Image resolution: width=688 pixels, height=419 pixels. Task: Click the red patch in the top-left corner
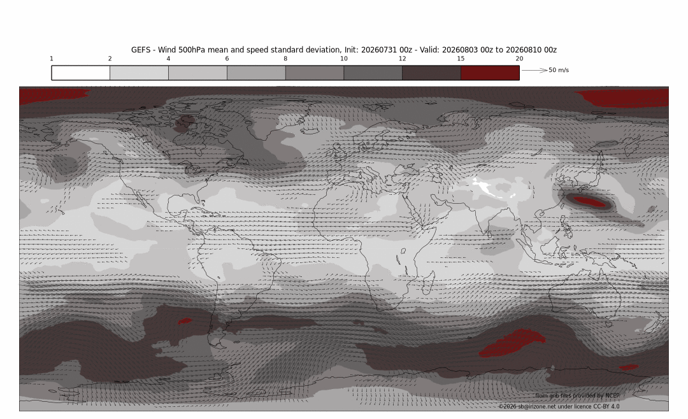(x=52, y=96)
